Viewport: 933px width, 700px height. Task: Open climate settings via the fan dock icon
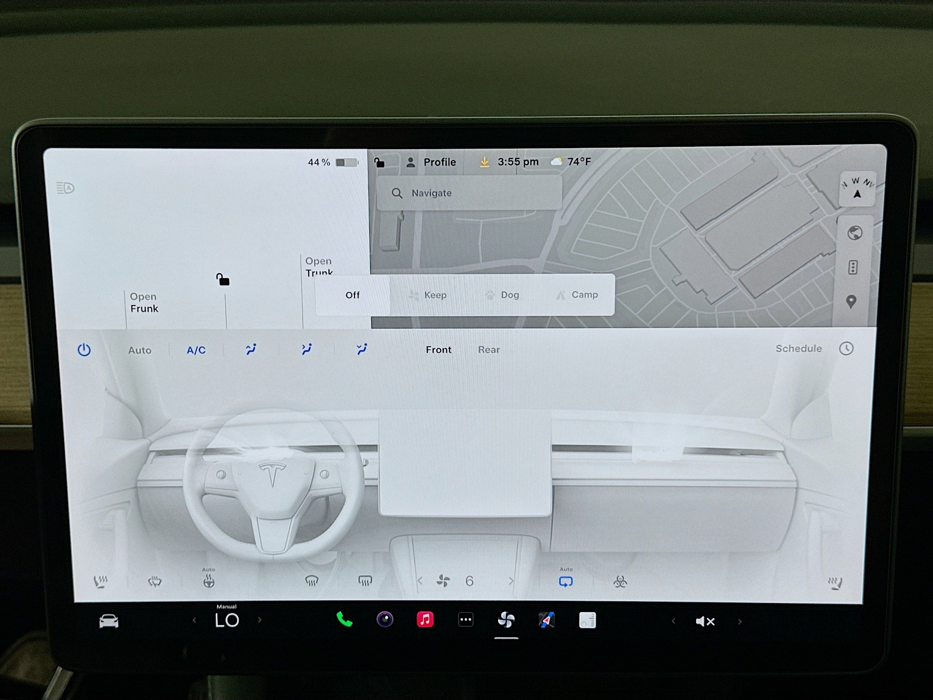506,619
